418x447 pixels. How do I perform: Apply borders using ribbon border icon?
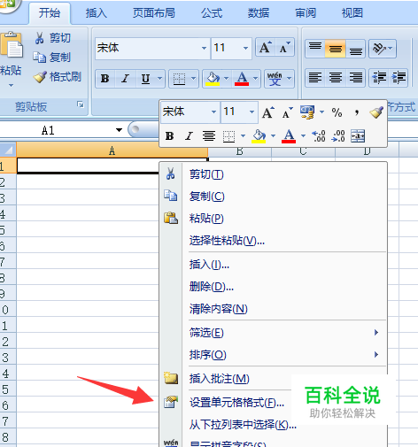click(179, 79)
